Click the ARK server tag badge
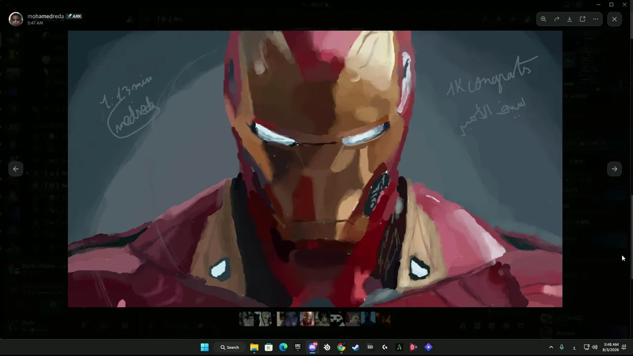Viewport: 633px width, 356px height. 74,16
